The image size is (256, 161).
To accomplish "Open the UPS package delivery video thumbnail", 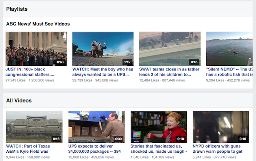I will click(96, 127).
